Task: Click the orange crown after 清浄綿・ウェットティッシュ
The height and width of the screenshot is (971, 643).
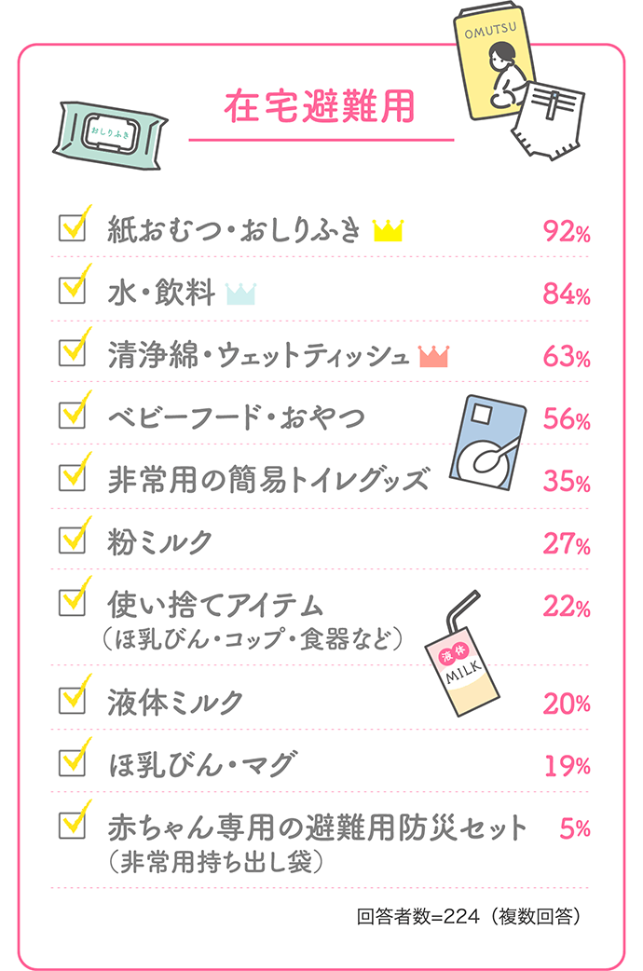Action: (x=433, y=355)
